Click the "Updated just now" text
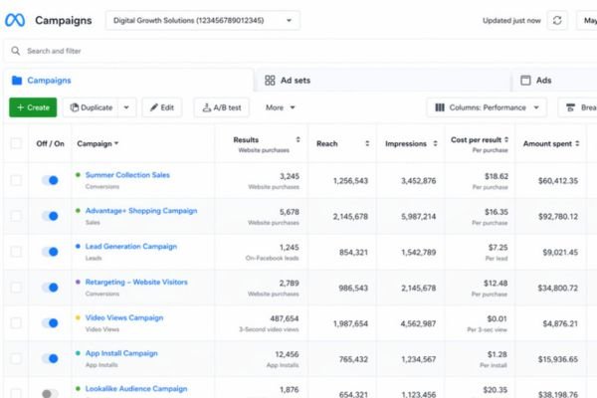 point(511,21)
